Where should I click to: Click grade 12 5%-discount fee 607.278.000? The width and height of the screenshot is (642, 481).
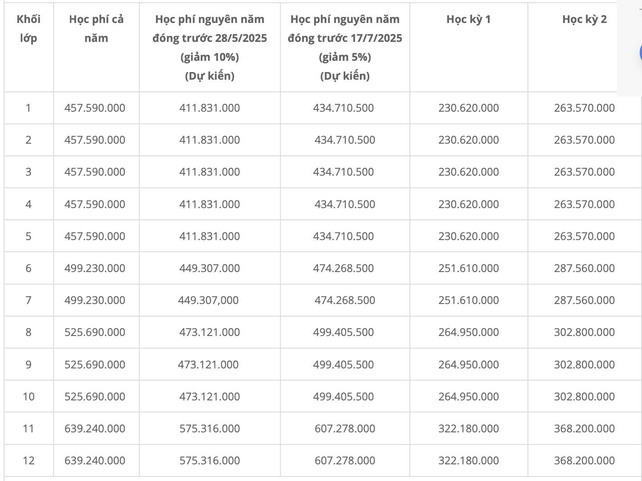345,461
